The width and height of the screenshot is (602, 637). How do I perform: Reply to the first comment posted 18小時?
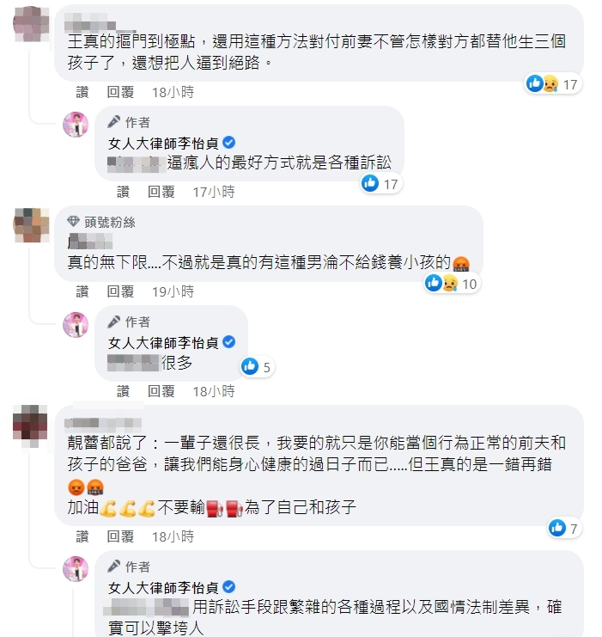pyautogui.click(x=120, y=92)
